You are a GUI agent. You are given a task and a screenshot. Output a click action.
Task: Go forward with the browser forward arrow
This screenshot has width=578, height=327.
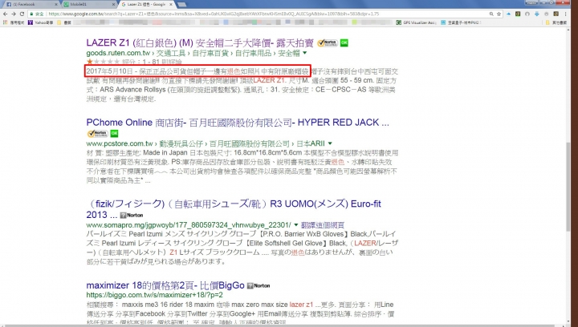[x=14, y=14]
